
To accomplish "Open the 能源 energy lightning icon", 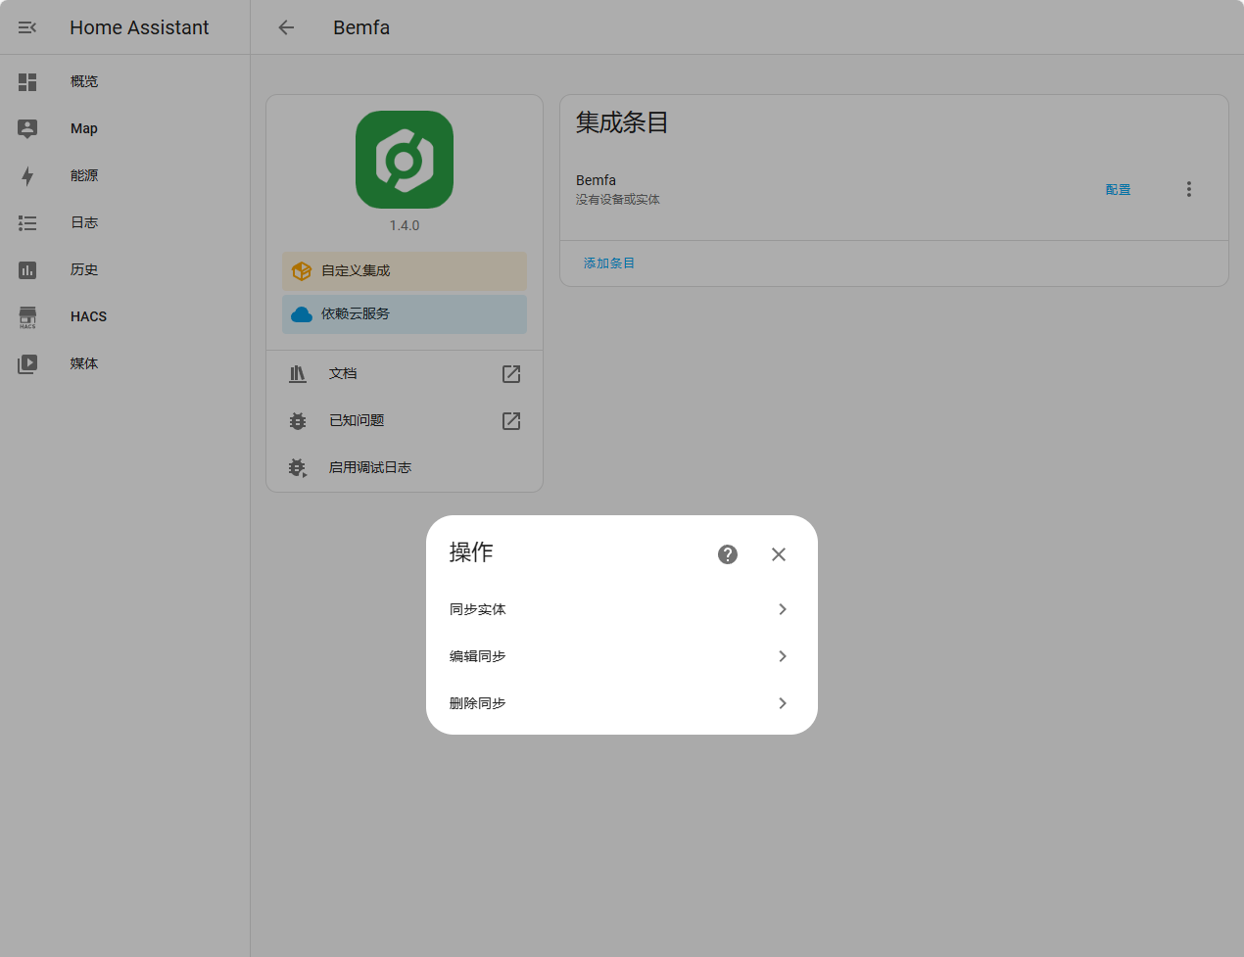I will point(27,176).
